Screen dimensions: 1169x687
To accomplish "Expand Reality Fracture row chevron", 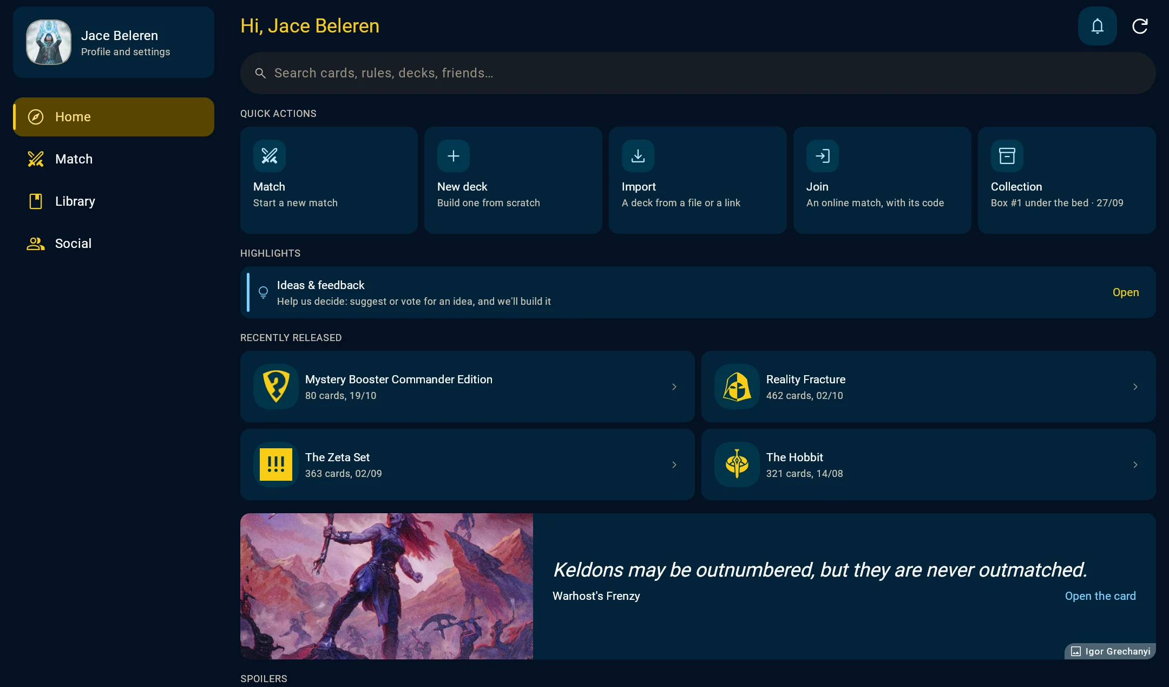I will pyautogui.click(x=1135, y=387).
